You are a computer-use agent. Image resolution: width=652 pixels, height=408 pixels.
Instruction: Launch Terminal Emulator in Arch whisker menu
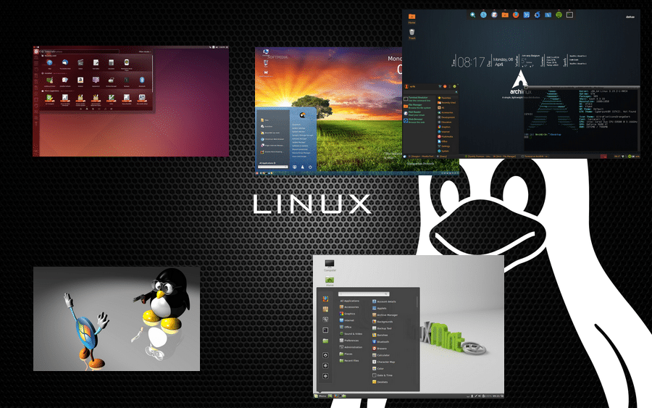click(417, 99)
